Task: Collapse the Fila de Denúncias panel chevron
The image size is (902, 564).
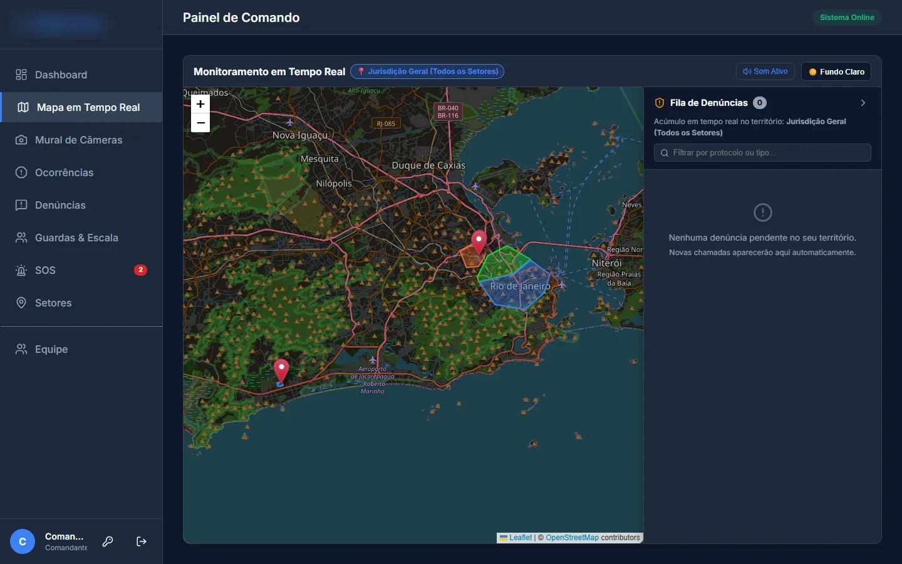Action: pos(863,103)
